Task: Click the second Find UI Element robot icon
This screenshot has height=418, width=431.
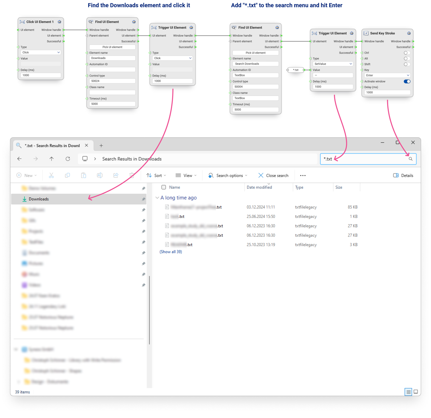Action: (x=277, y=28)
